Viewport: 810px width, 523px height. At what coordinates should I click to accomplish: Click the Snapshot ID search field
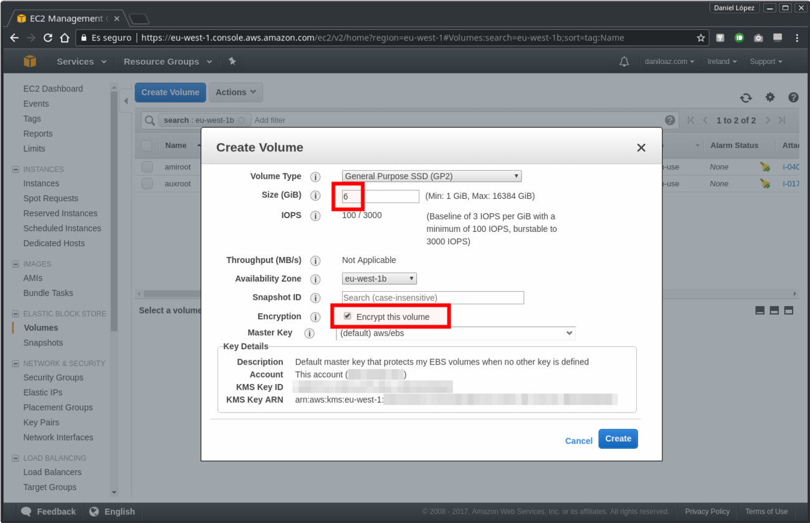[x=432, y=298]
